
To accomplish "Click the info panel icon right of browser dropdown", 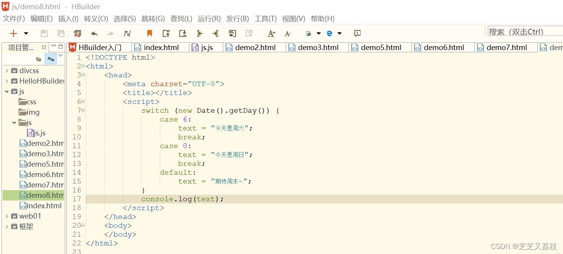I will click(x=357, y=33).
